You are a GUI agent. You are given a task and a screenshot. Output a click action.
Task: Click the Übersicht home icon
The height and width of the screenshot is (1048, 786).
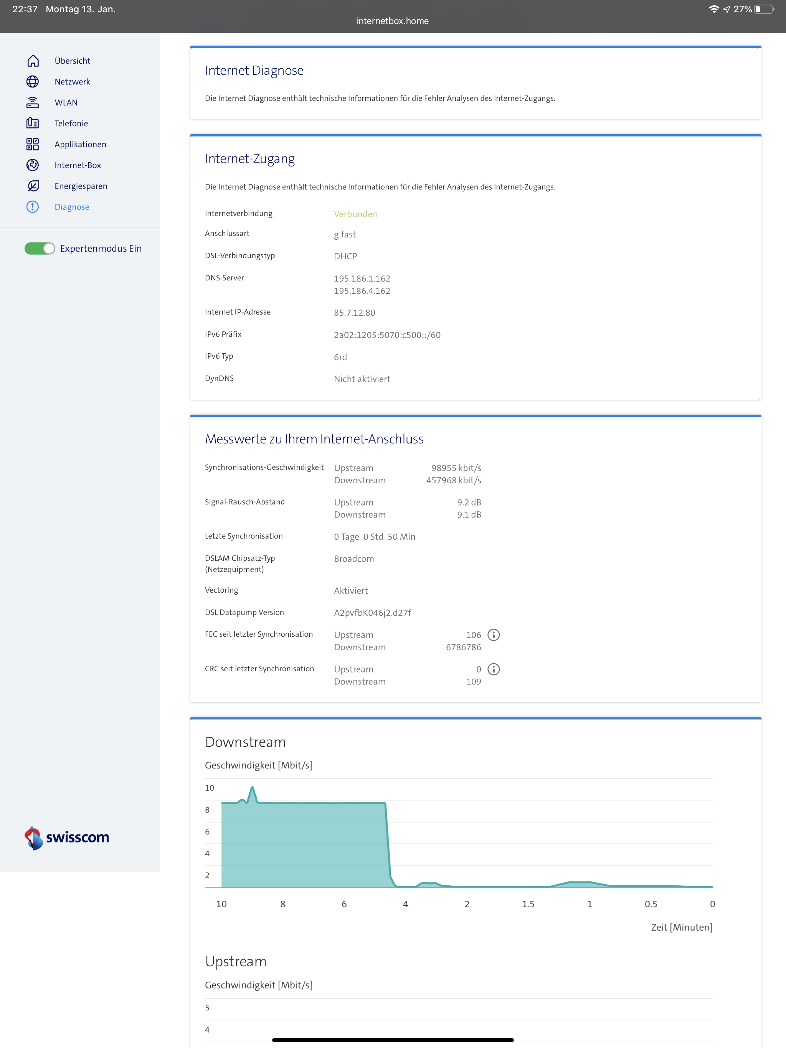pos(33,61)
